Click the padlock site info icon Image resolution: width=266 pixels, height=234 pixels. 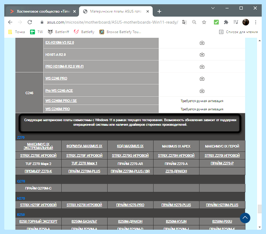coord(42,22)
